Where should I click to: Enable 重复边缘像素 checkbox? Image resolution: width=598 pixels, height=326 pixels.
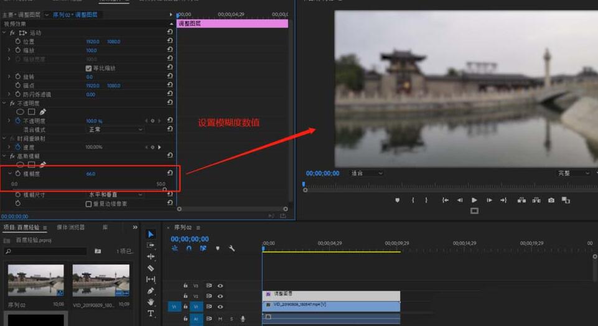(x=88, y=204)
